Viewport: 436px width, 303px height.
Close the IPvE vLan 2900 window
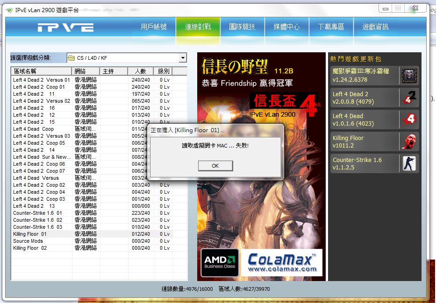[415, 8]
